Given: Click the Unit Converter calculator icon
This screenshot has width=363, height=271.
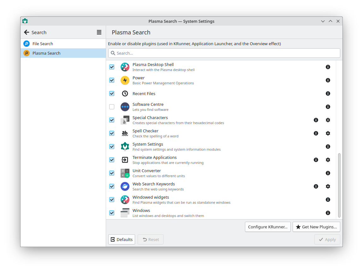Looking at the screenshot, I should 125,173.
